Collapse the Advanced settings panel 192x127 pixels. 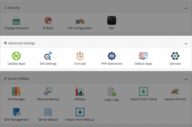186,44
